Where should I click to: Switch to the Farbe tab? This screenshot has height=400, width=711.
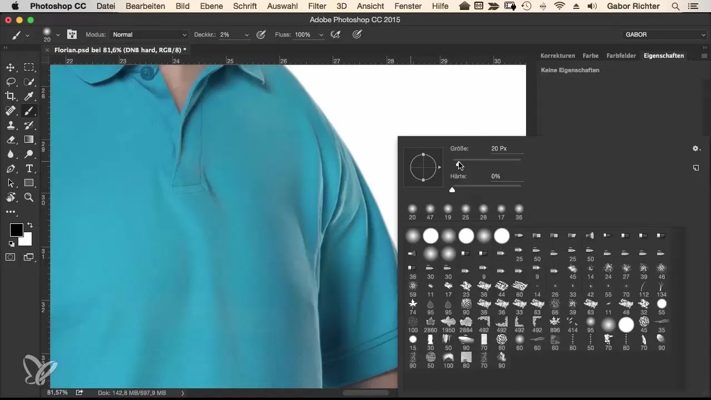(x=590, y=56)
